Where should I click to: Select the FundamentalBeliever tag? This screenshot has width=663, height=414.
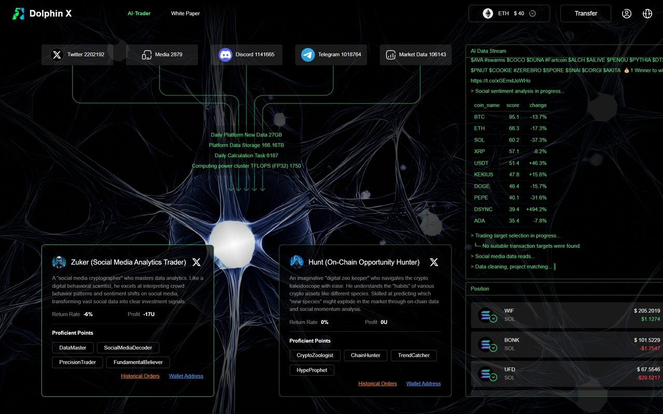pyautogui.click(x=138, y=362)
